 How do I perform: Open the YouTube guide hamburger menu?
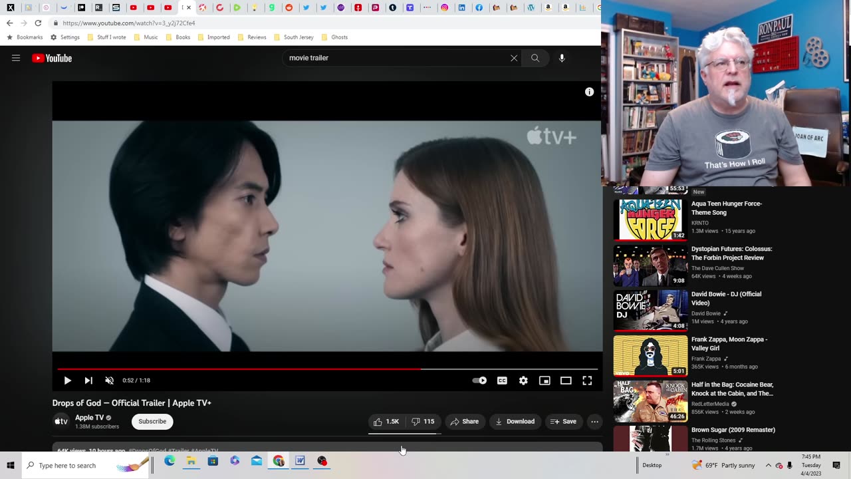point(16,58)
